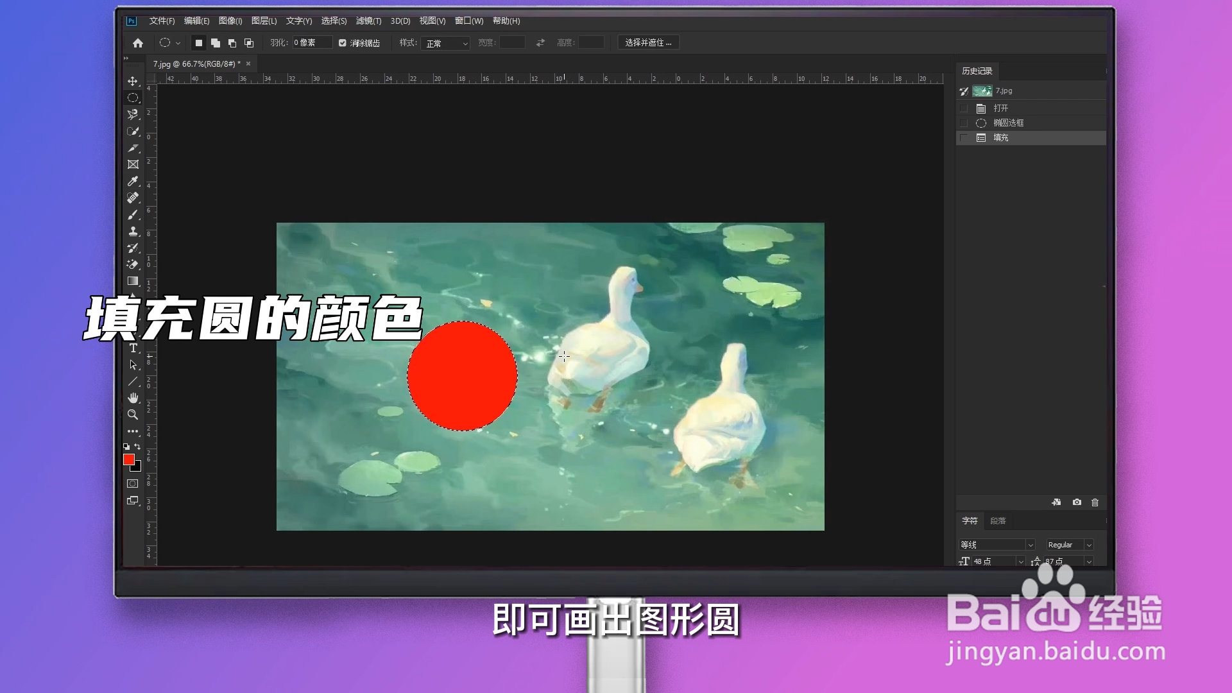Open the History panel options menu
Viewport: 1232px width, 693px height.
(x=1106, y=71)
